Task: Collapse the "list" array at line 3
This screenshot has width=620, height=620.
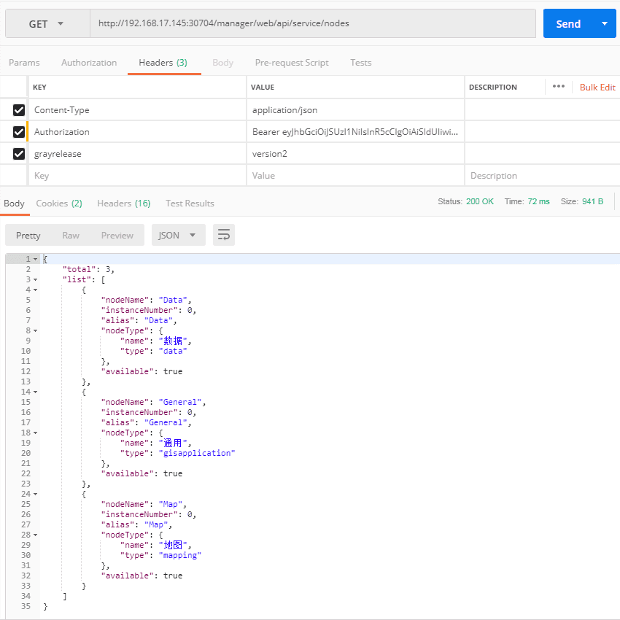Action: pos(35,279)
